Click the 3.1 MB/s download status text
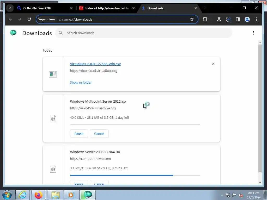Image resolution: width=267 pixels, height=200 pixels. pyautogui.click(x=99, y=168)
